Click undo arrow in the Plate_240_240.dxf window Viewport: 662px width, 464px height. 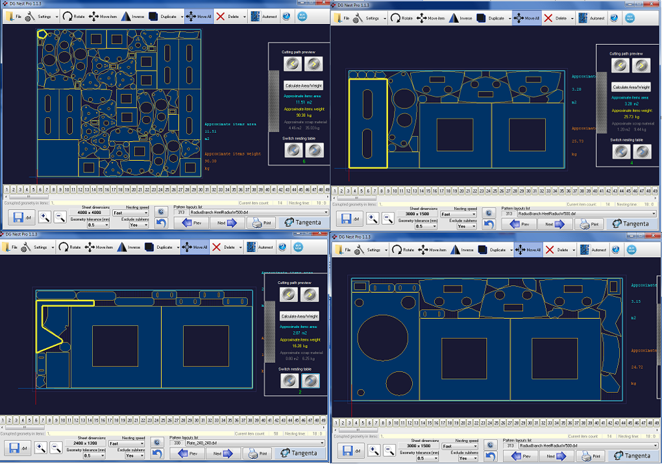158,454
